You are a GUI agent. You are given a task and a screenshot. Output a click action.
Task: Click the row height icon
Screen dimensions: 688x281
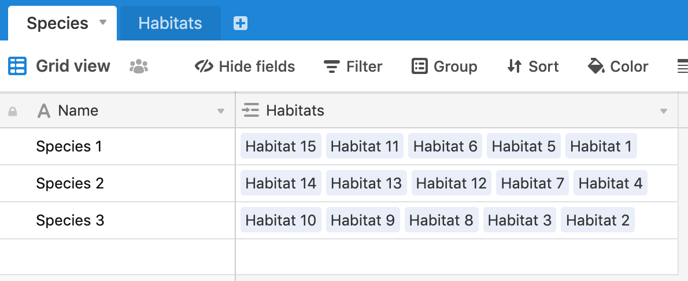tap(682, 66)
